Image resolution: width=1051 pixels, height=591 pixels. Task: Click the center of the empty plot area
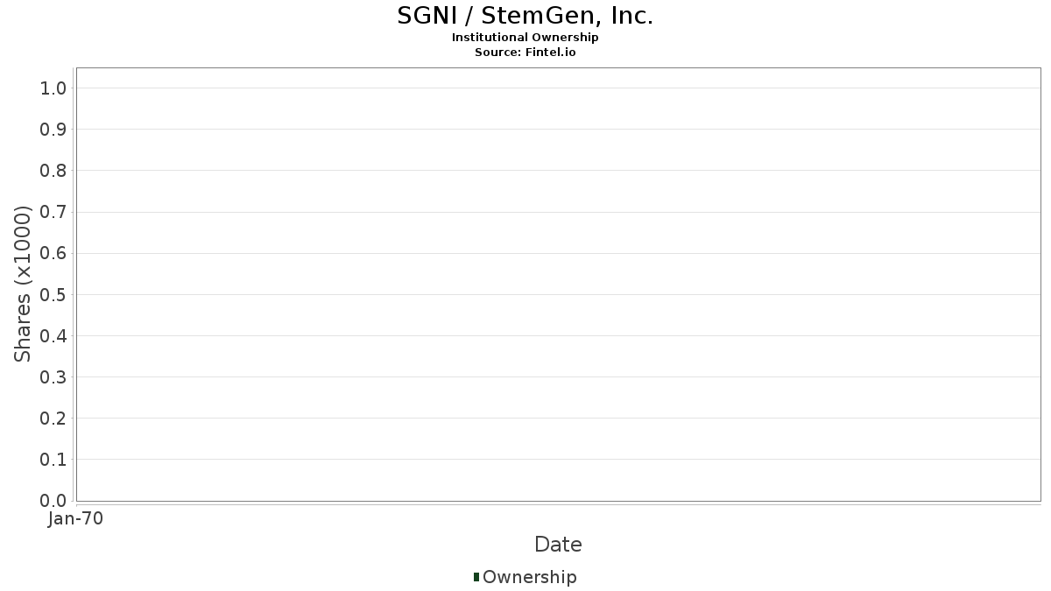coord(558,285)
